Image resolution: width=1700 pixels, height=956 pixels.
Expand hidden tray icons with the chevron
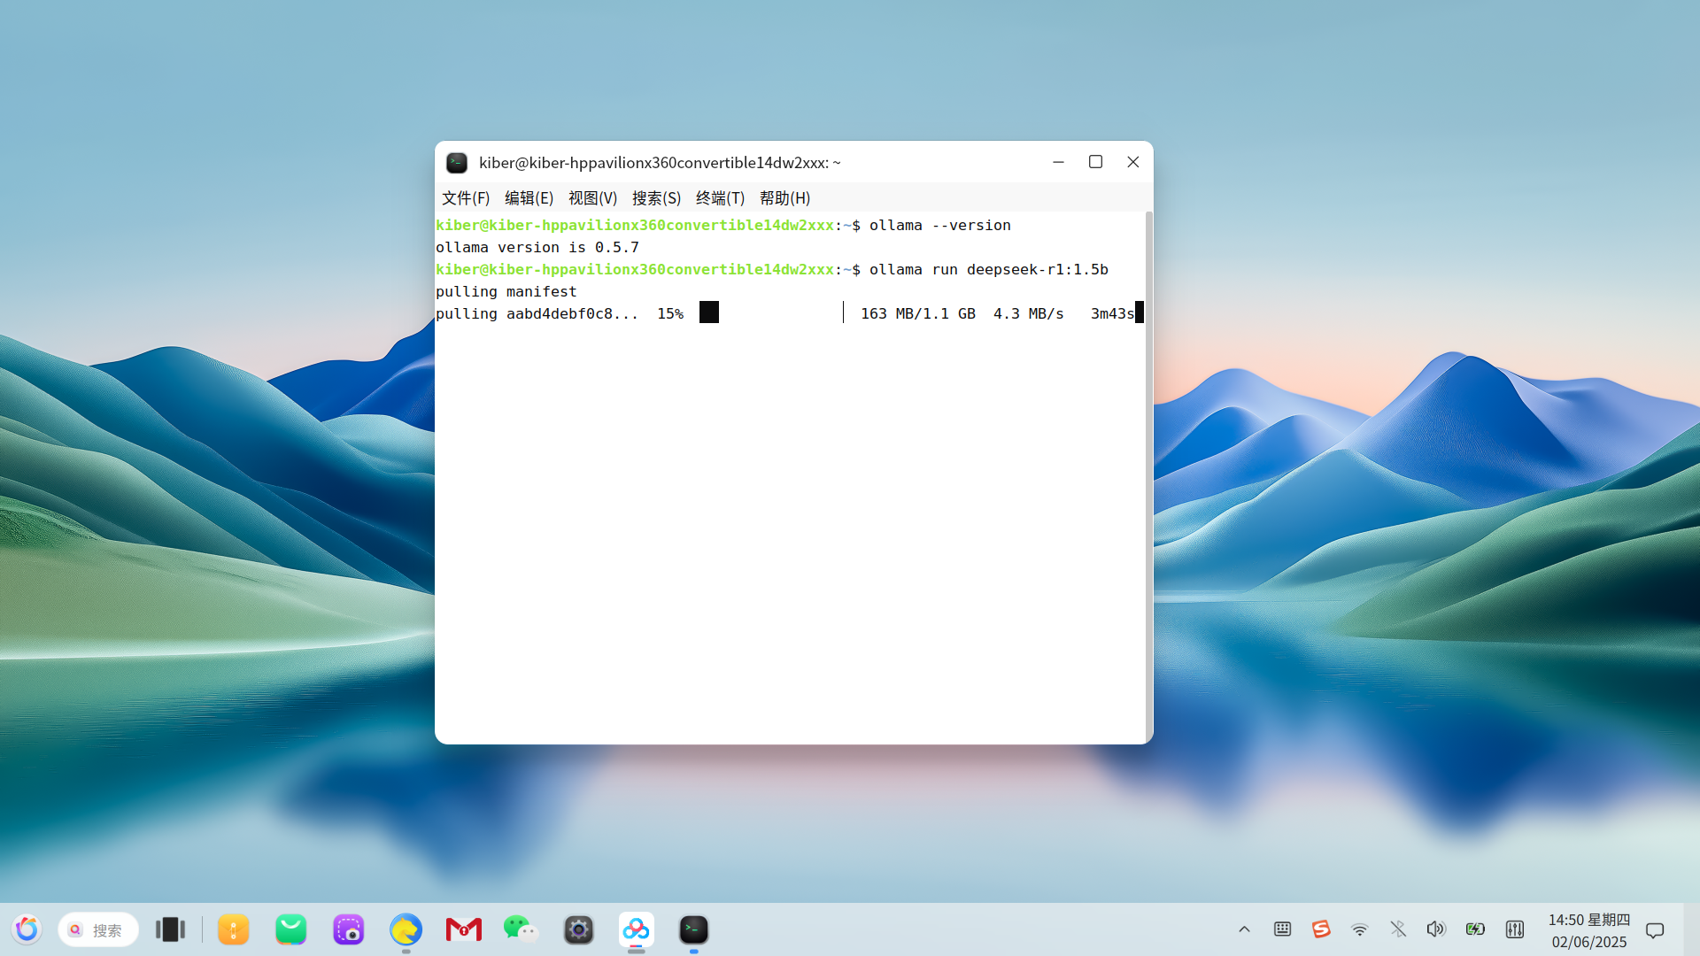(x=1244, y=929)
